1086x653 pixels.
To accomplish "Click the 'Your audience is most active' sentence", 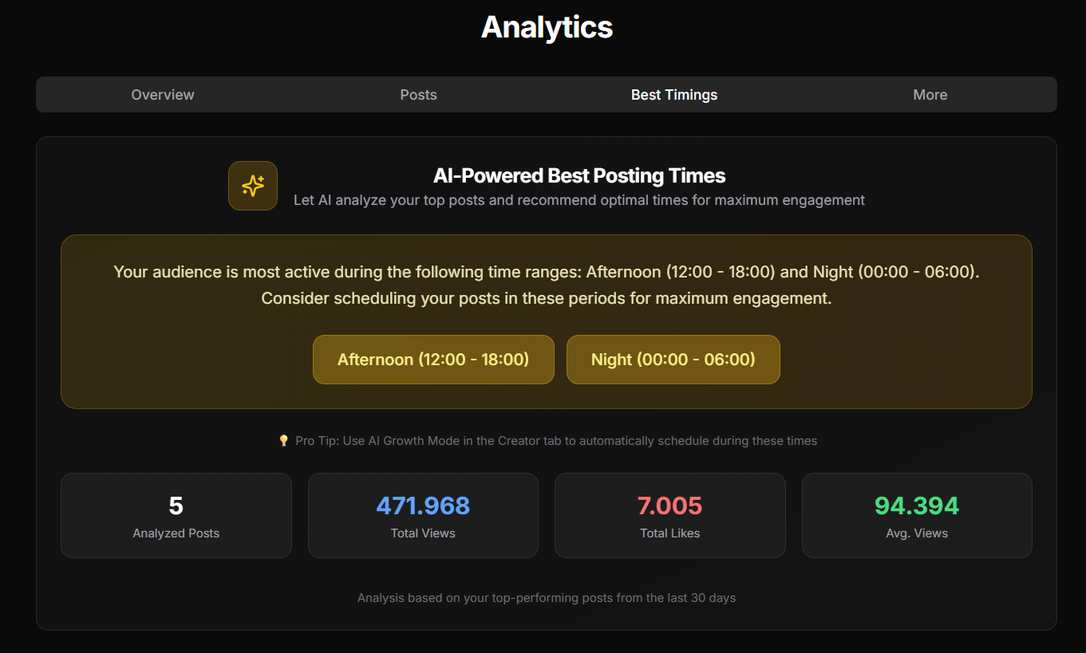I will click(x=547, y=272).
